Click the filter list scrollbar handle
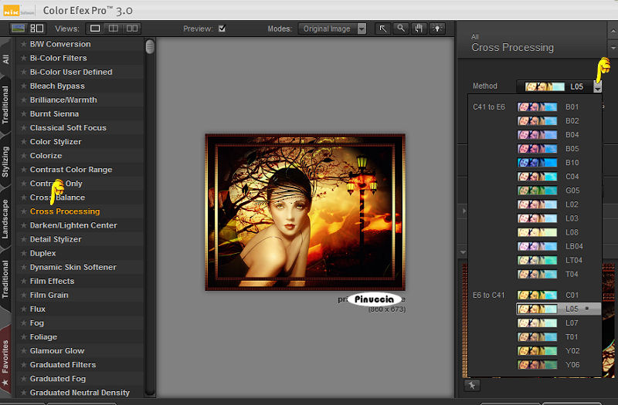Image resolution: width=618 pixels, height=405 pixels. [x=150, y=47]
